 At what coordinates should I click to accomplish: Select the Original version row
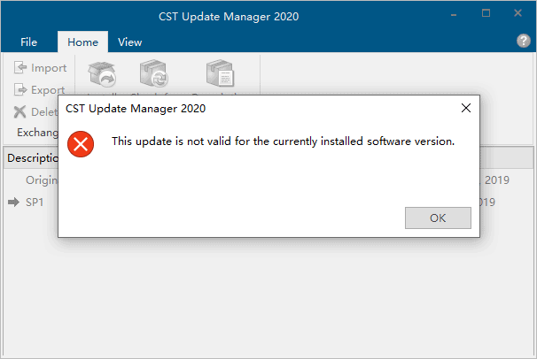(x=268, y=180)
